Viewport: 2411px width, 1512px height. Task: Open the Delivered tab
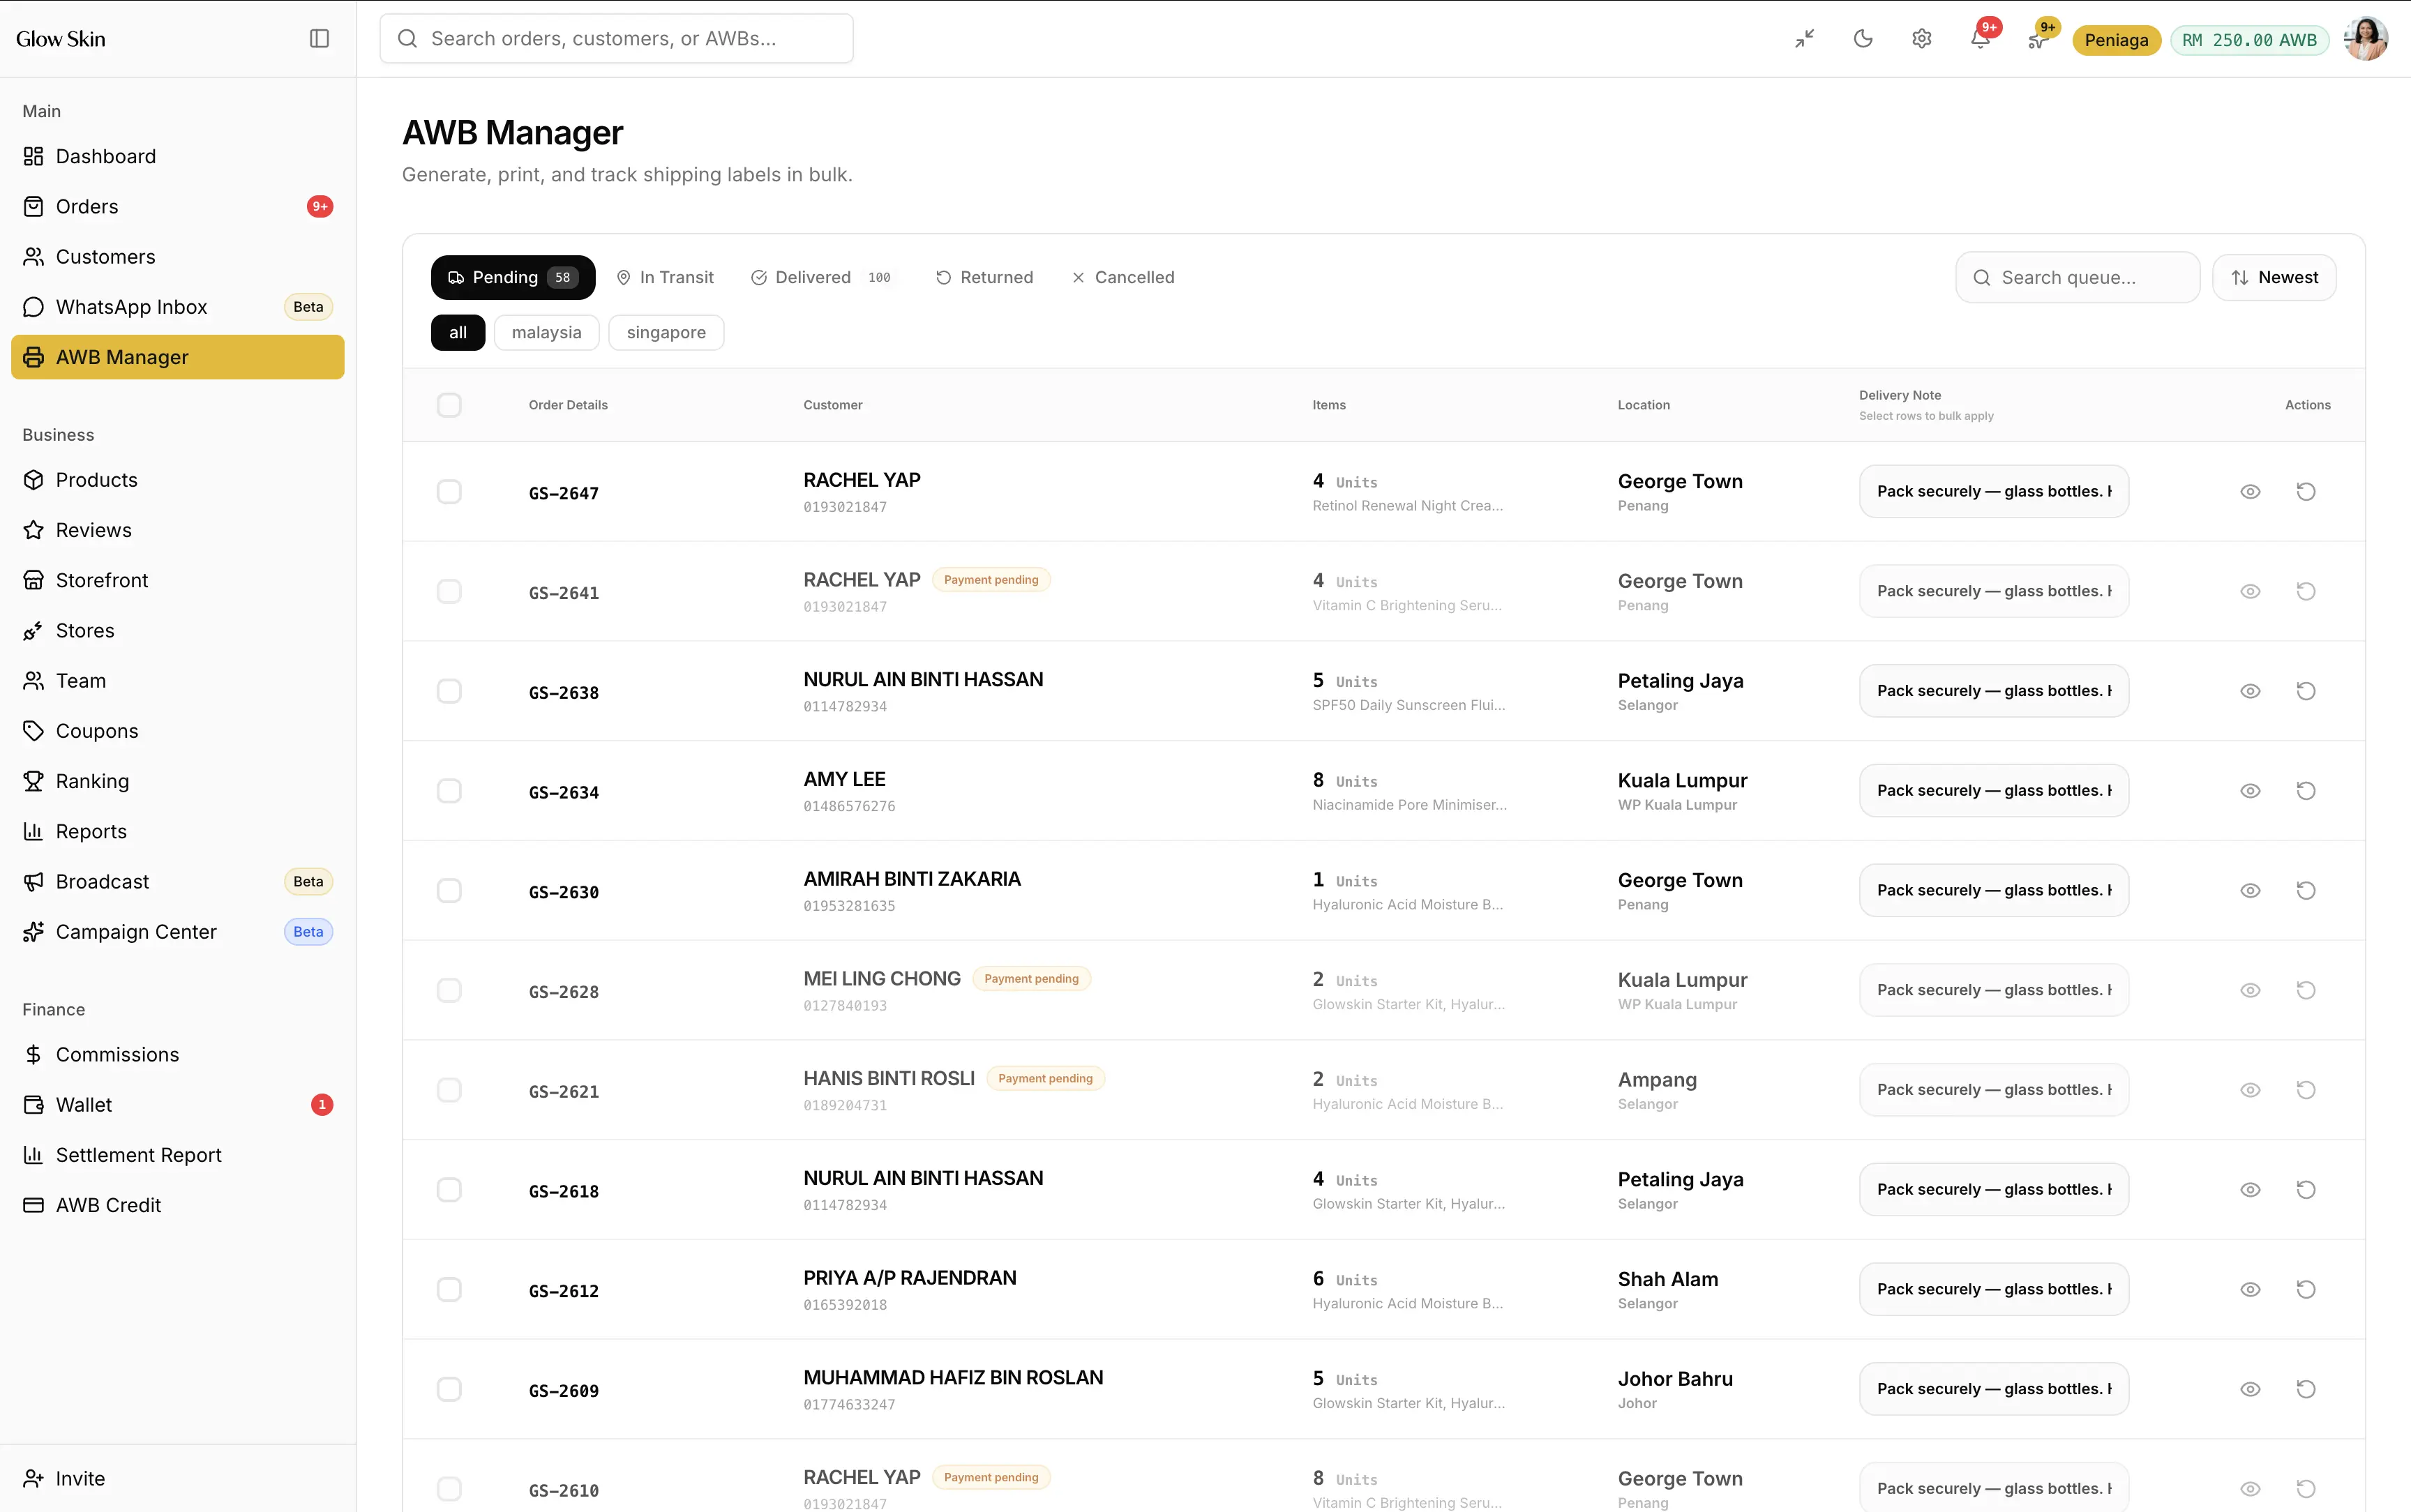coord(822,277)
